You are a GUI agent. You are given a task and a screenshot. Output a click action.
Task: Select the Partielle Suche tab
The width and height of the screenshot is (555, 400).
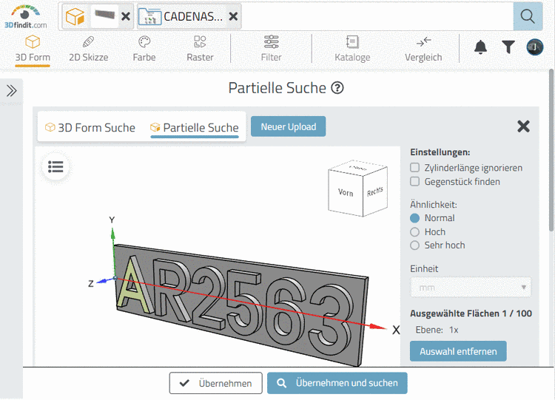coord(195,127)
